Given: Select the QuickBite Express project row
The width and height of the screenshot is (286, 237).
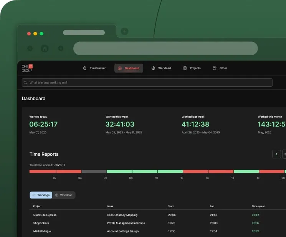Looking at the screenshot, I should pos(158,215).
